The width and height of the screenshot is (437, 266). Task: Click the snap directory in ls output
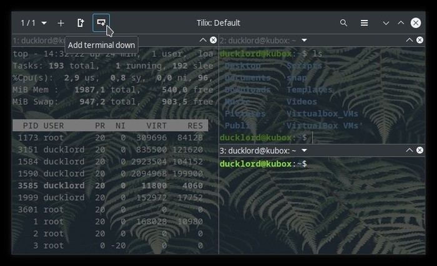pyautogui.click(x=297, y=78)
